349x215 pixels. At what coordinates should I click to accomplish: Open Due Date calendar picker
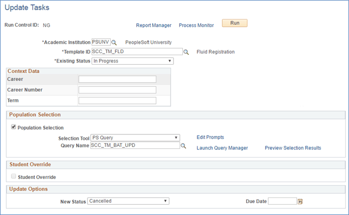pyautogui.click(x=300, y=202)
